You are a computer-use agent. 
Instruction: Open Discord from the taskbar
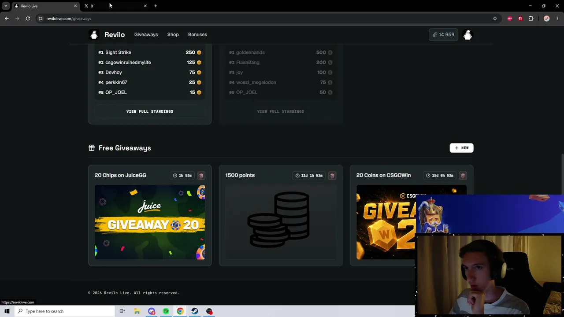point(152,311)
